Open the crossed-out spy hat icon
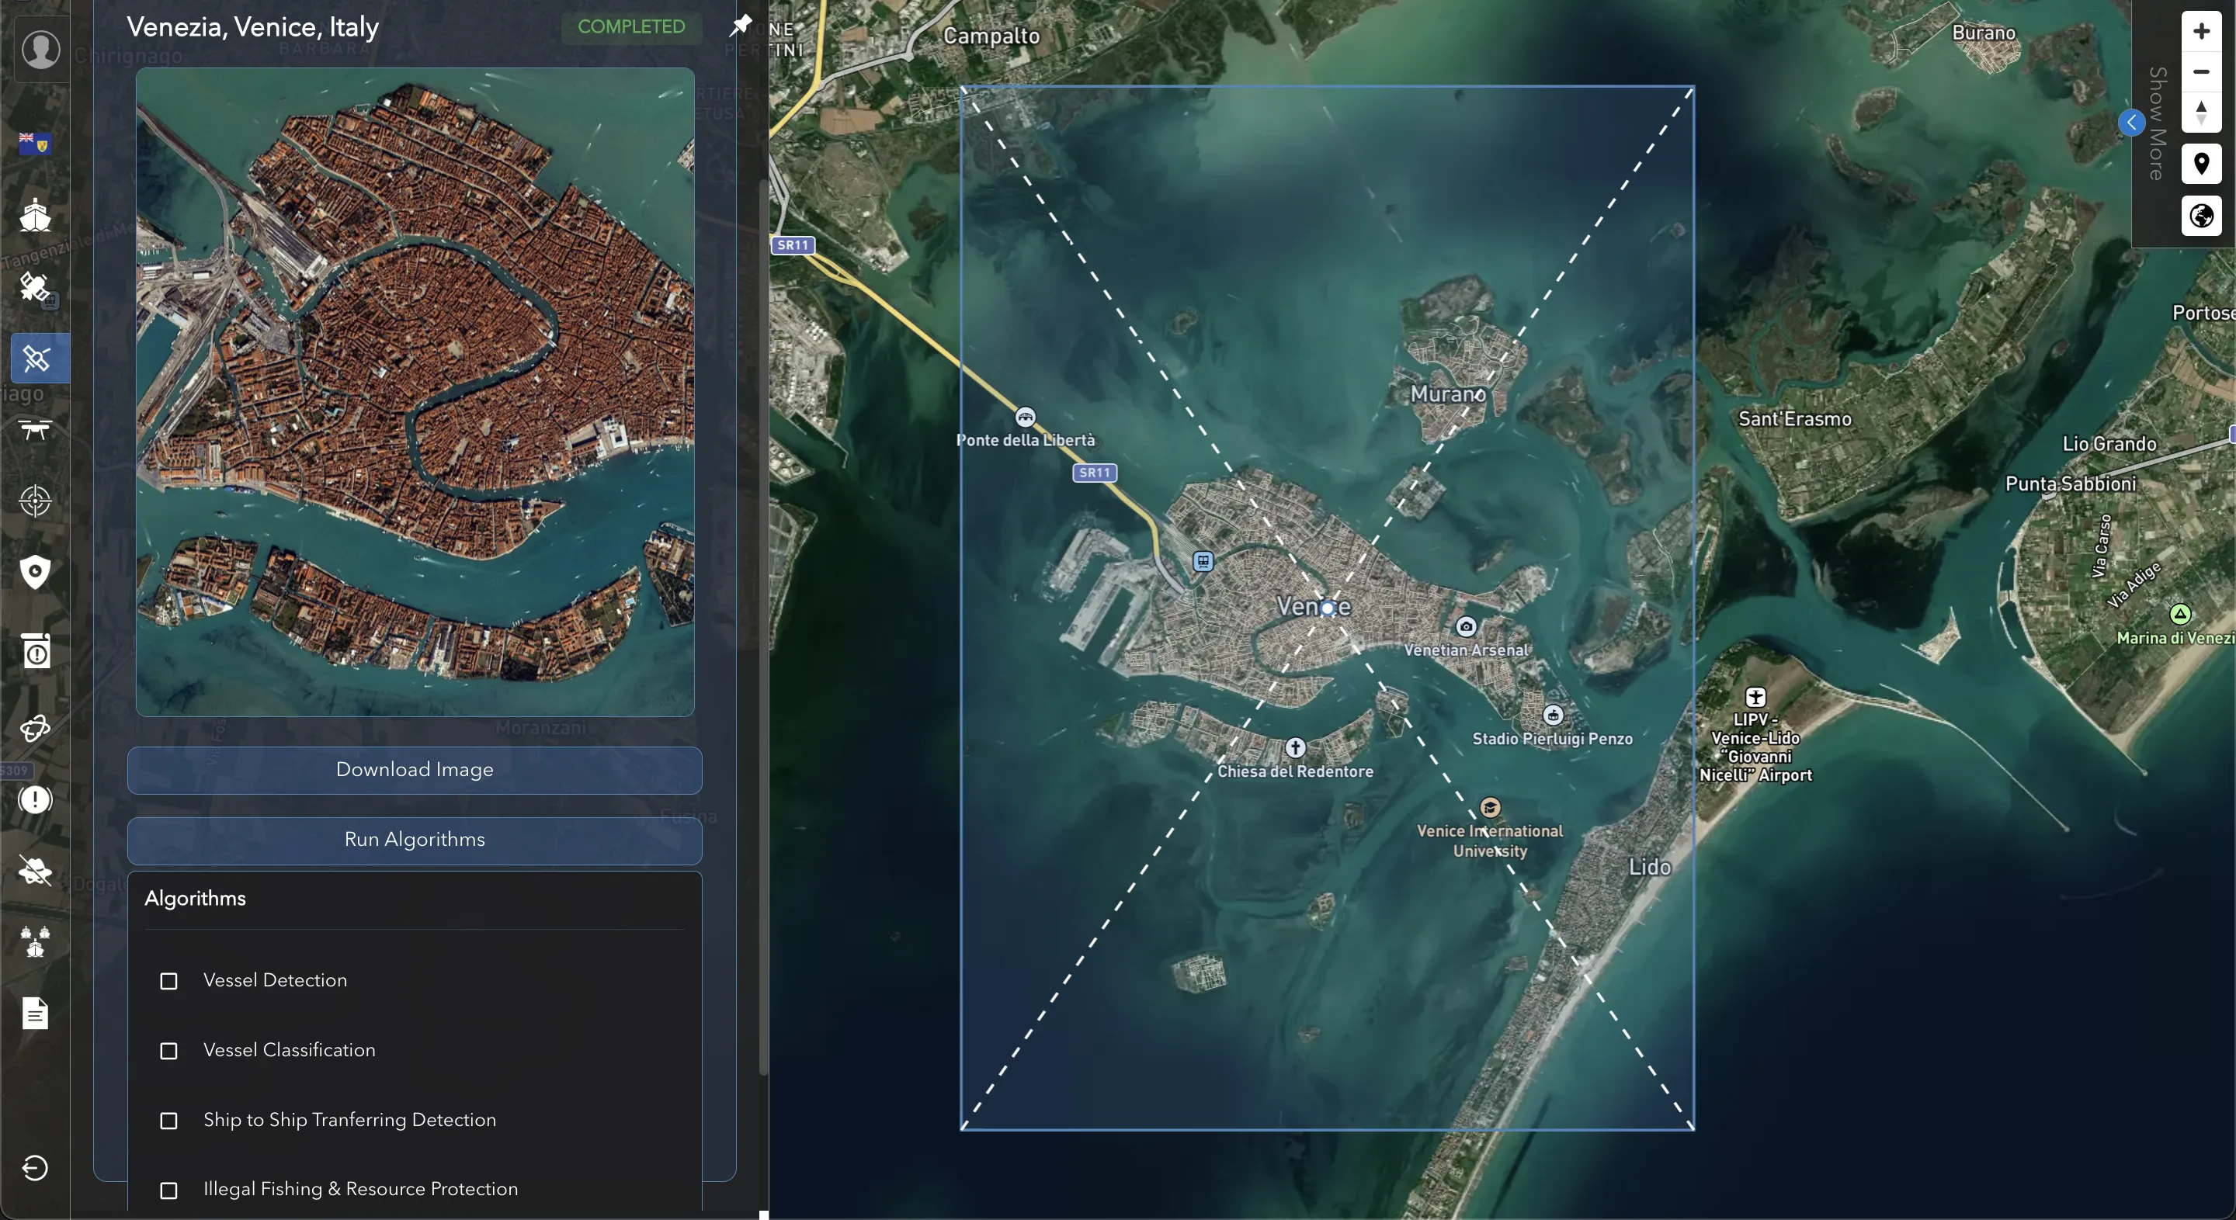This screenshot has width=2236, height=1220. (x=36, y=870)
